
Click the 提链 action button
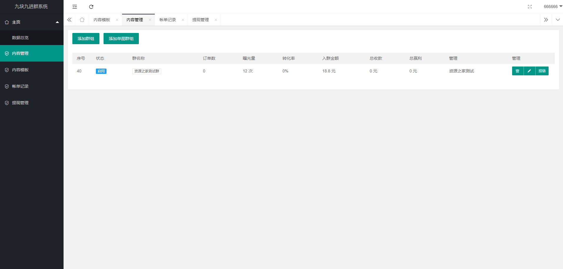coord(542,71)
